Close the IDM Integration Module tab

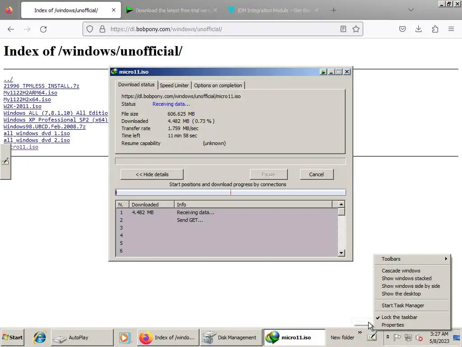(317, 10)
